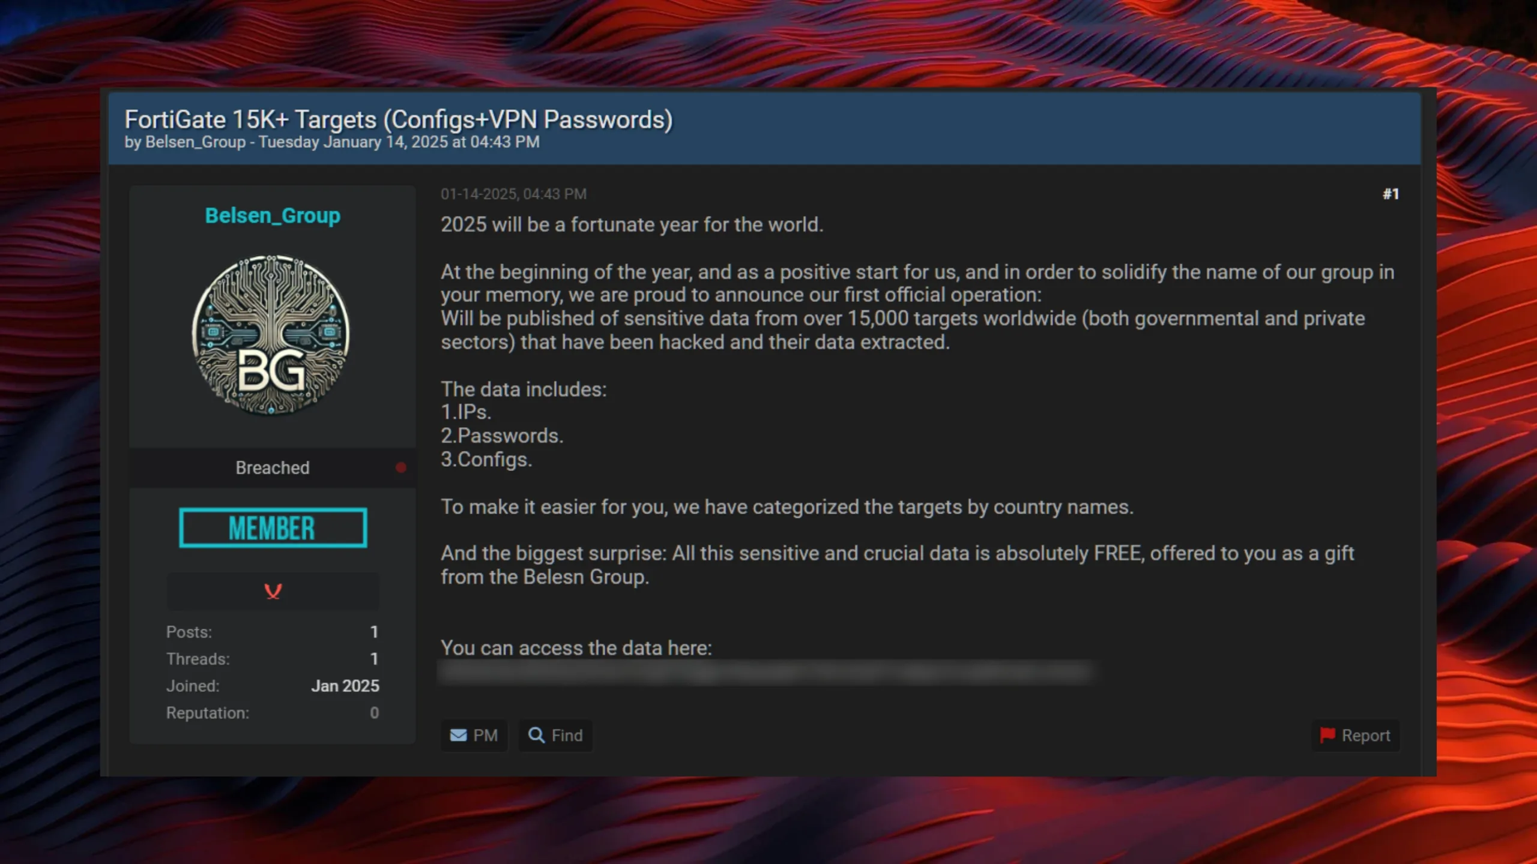
Task: Click the PM button
Action: point(474,735)
